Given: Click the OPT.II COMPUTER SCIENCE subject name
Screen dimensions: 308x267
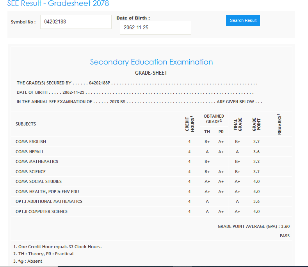Looking at the screenshot, I should click(42, 211).
